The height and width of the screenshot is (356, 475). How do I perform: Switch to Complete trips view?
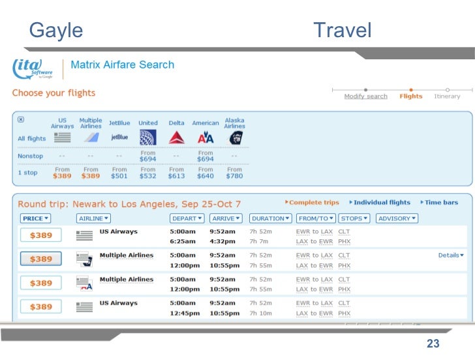[x=312, y=202]
